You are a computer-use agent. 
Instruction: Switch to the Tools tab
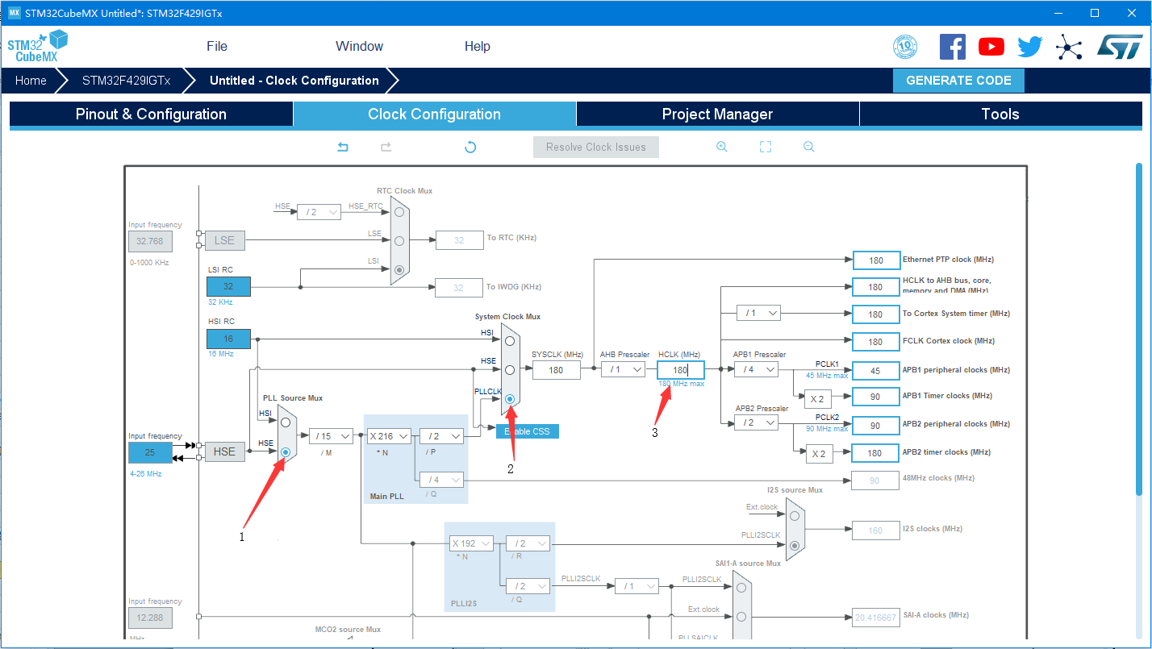(x=1001, y=114)
